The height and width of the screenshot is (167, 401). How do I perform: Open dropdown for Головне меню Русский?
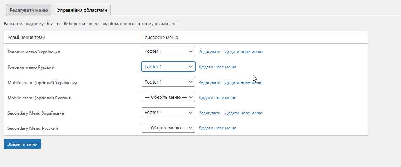coord(168,67)
